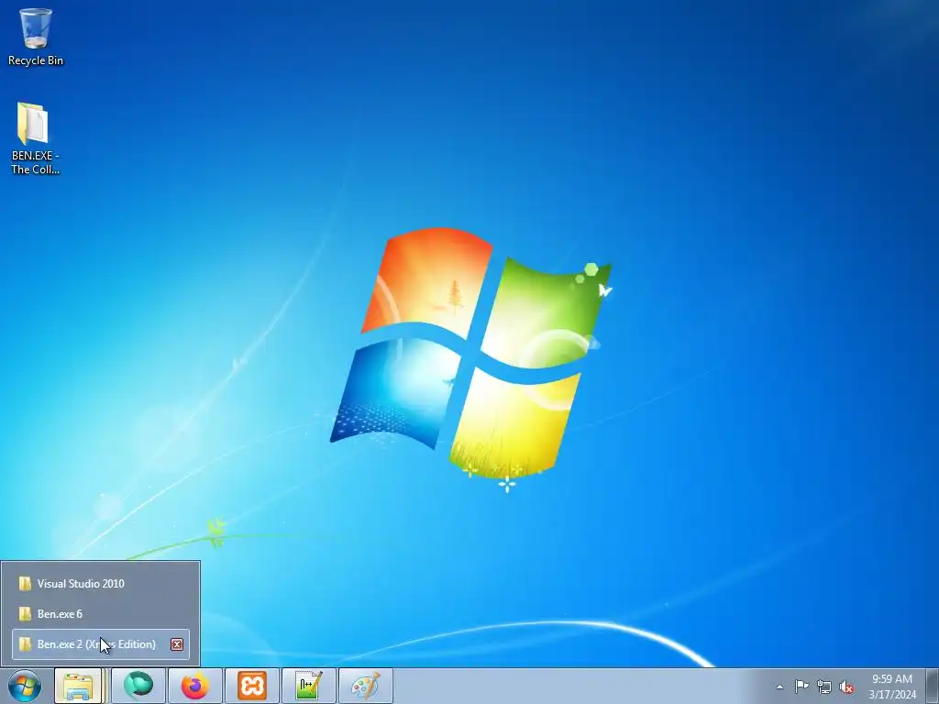Open Notepad++ from the taskbar
Image resolution: width=939 pixels, height=704 pixels.
(309, 686)
